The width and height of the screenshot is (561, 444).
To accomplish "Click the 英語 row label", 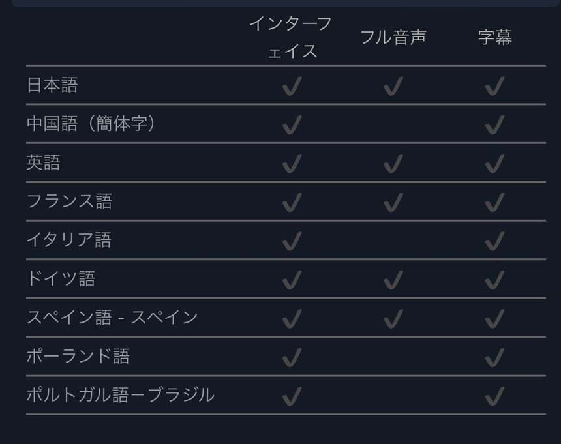I will pos(43,162).
